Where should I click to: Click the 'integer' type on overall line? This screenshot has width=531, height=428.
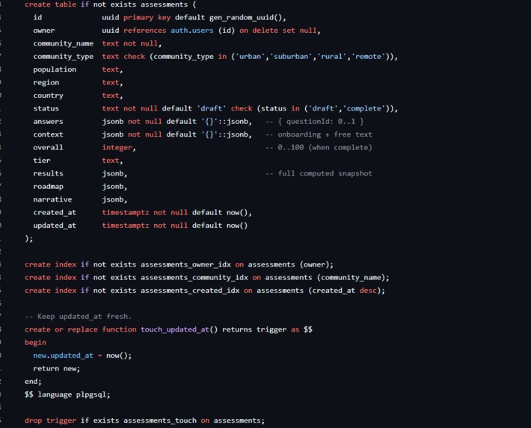click(117, 147)
